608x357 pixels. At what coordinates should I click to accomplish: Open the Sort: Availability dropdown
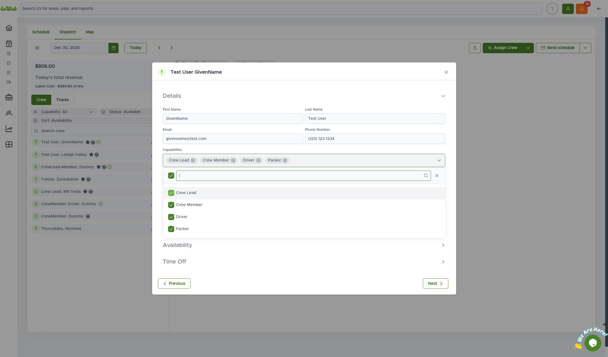[92, 121]
